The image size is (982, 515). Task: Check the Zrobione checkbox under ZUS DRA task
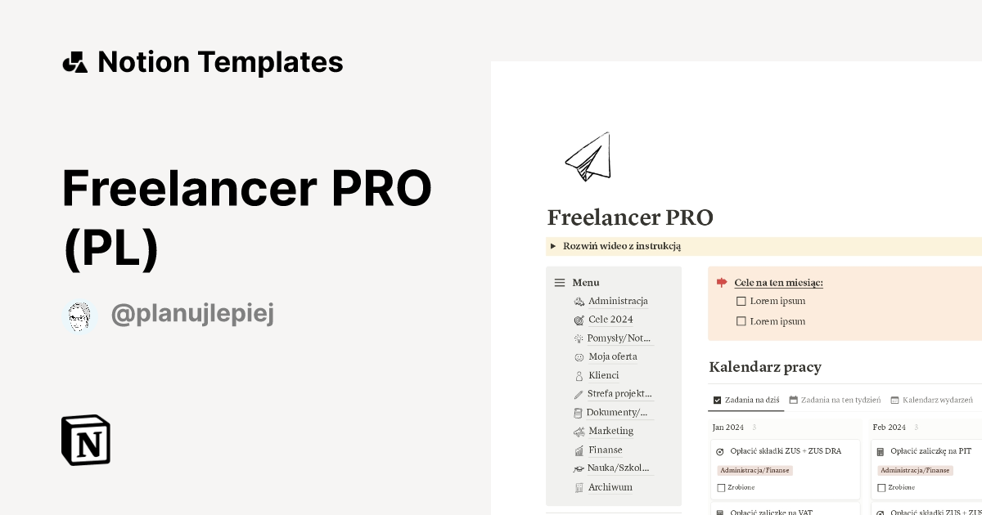click(x=721, y=487)
